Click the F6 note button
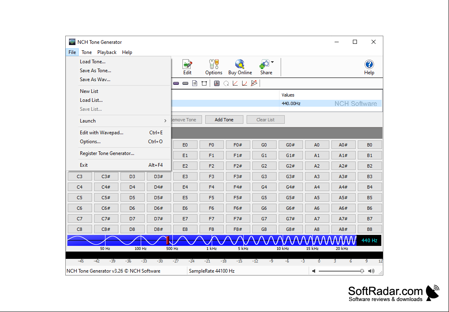449x312 pixels. (x=211, y=208)
